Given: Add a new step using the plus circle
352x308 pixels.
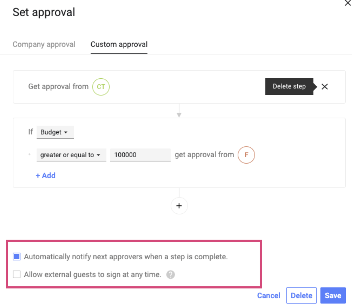Looking at the screenshot, I should 179,206.
